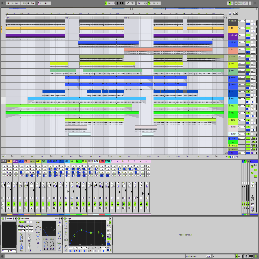Open the Main track cue output dropdown
The width and height of the screenshot is (259, 259).
tap(242, 153)
